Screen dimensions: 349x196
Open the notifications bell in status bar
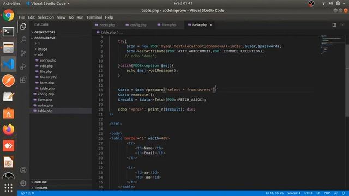(x=344, y=193)
